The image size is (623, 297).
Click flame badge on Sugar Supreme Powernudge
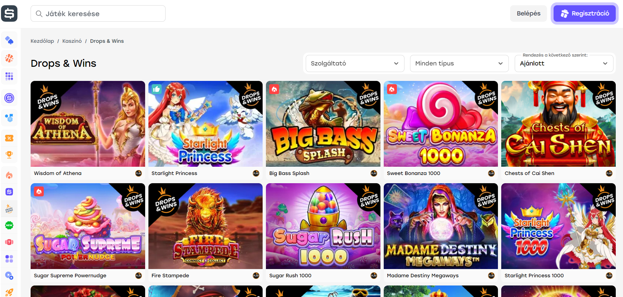point(39,191)
